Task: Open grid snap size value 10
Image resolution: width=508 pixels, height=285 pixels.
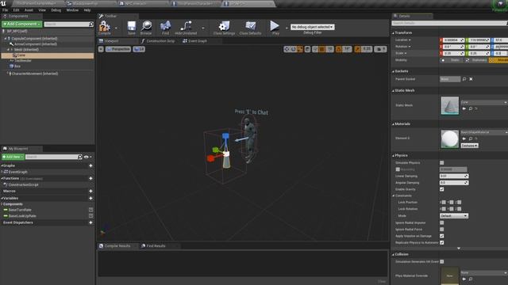Action: click(x=330, y=49)
